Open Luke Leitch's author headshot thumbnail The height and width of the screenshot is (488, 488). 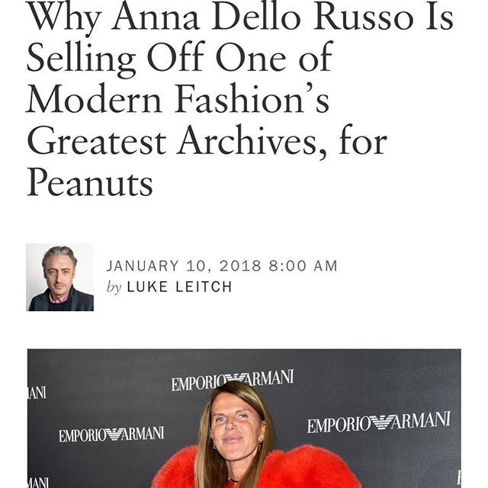click(59, 278)
